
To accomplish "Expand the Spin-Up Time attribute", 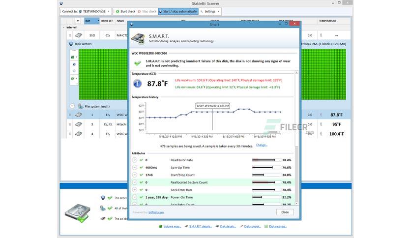I will (x=135, y=167).
